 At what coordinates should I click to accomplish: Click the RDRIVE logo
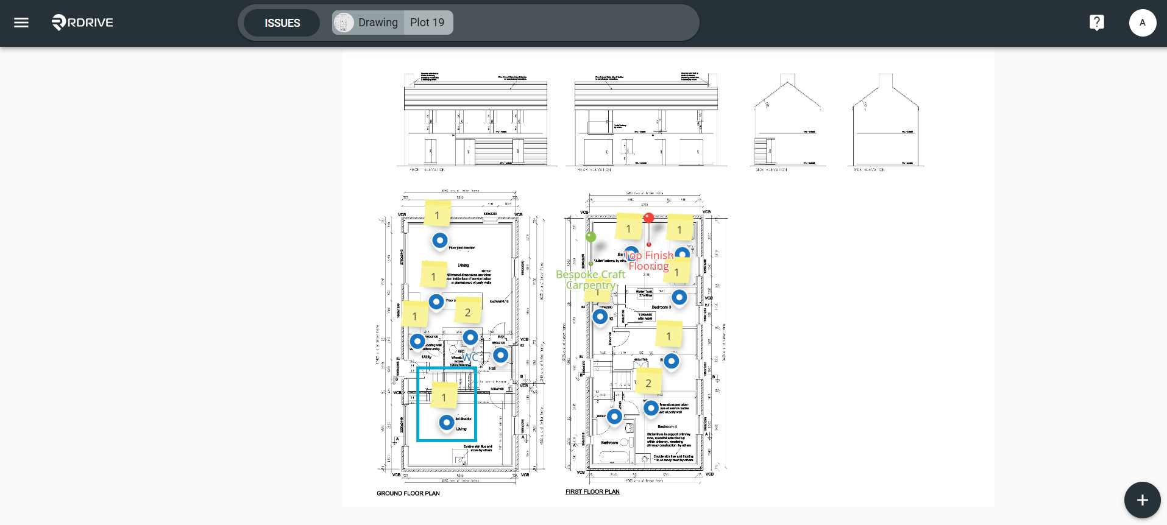tap(82, 23)
